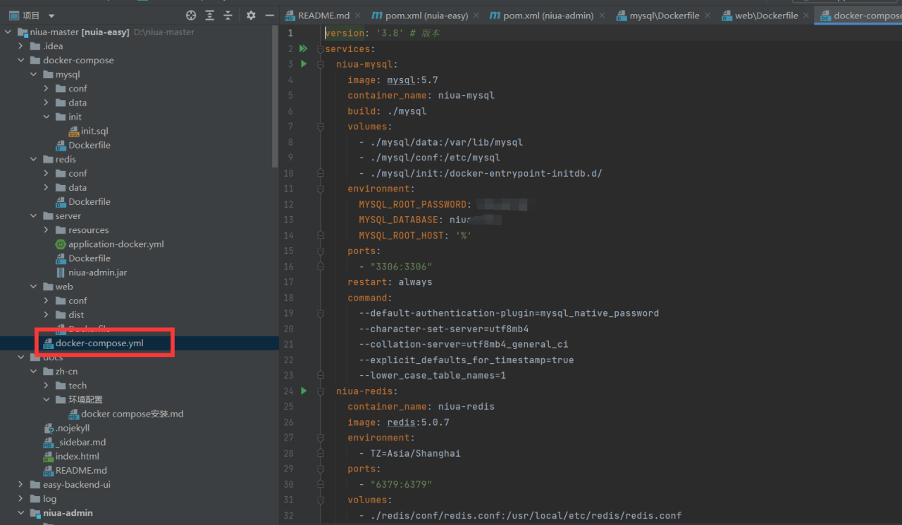Run niua-redis service from gutter arrow
The height and width of the screenshot is (525, 902).
[304, 391]
